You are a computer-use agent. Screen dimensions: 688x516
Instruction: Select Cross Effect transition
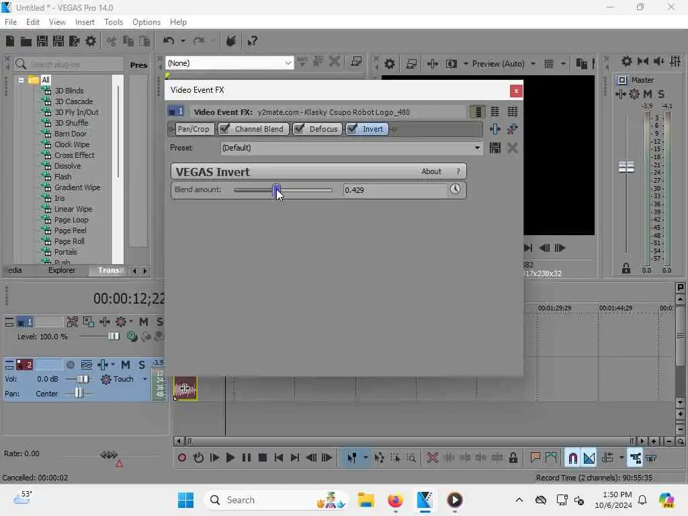pos(74,155)
